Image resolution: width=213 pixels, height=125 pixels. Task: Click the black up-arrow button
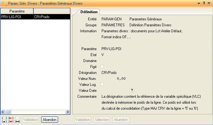[x=4, y=122]
